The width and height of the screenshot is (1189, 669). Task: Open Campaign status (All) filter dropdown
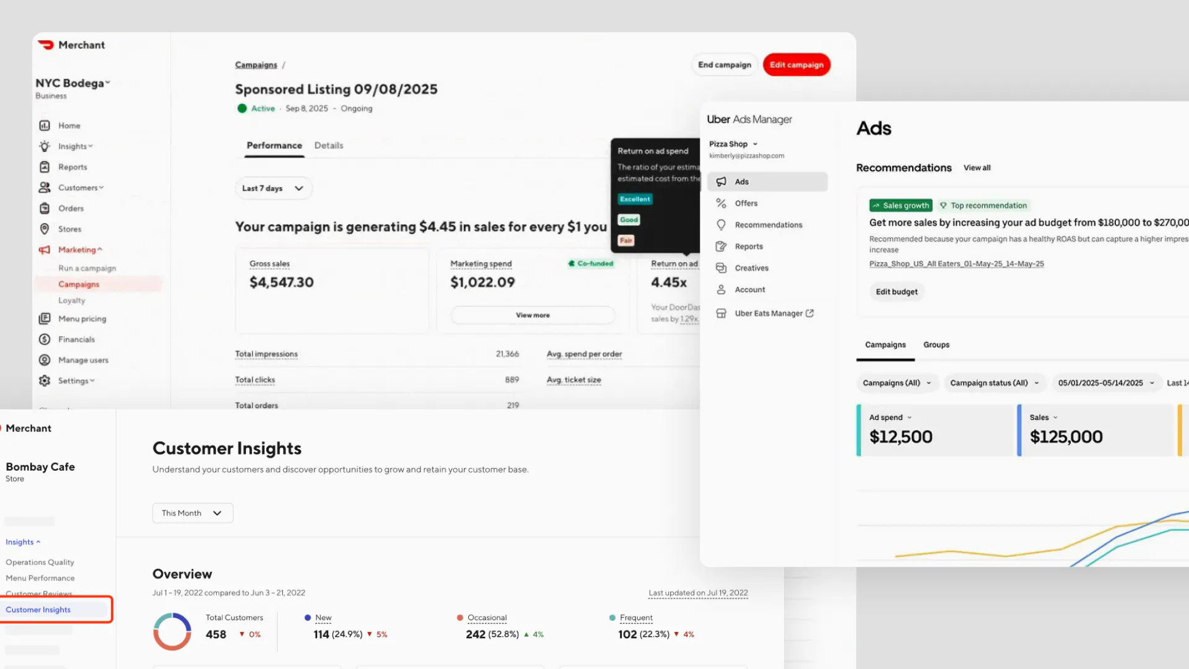click(x=995, y=383)
